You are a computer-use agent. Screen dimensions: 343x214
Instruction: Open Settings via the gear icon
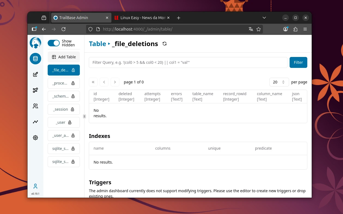click(x=35, y=137)
